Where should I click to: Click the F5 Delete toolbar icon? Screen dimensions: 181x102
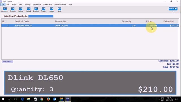click(x=21, y=9)
